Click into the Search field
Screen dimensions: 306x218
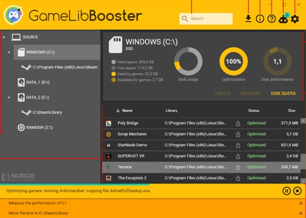point(206,19)
